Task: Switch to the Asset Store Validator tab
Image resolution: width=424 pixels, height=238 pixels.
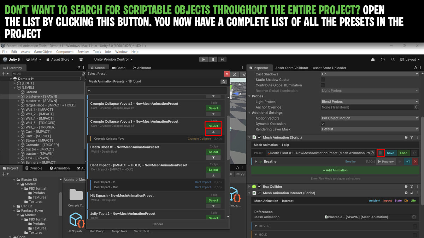Action: click(292, 68)
